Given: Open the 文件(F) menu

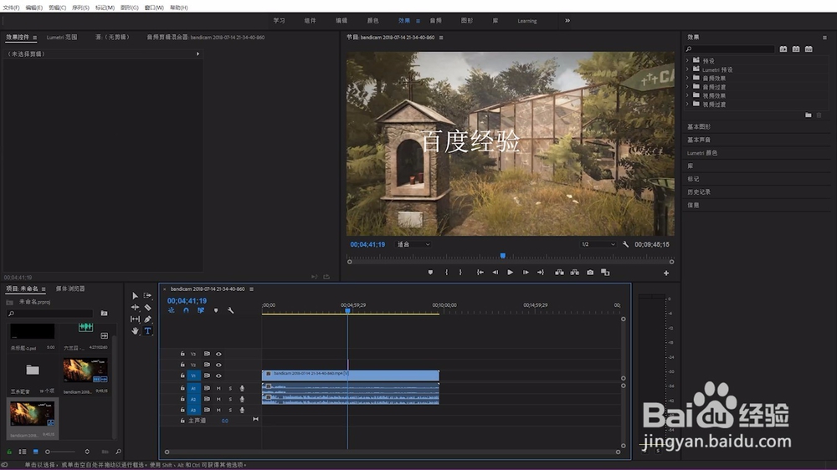Looking at the screenshot, I should [11, 8].
